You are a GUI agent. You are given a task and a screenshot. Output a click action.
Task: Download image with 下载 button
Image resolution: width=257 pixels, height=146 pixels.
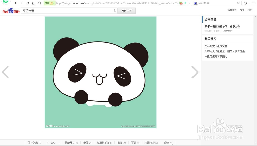pos(135,143)
